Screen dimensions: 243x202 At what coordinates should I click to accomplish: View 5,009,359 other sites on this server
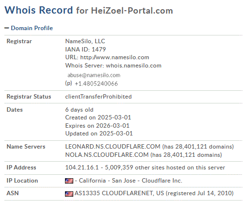(165, 168)
